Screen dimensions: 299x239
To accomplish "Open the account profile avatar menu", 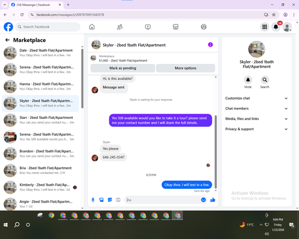I will point(287,27).
